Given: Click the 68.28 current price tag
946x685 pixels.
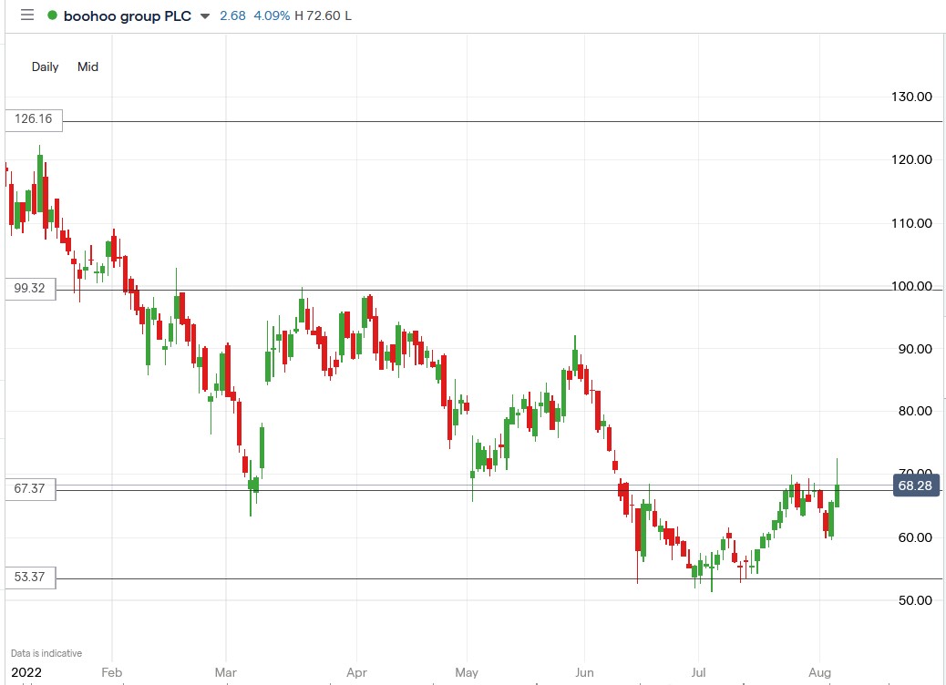Looking at the screenshot, I should coord(915,486).
